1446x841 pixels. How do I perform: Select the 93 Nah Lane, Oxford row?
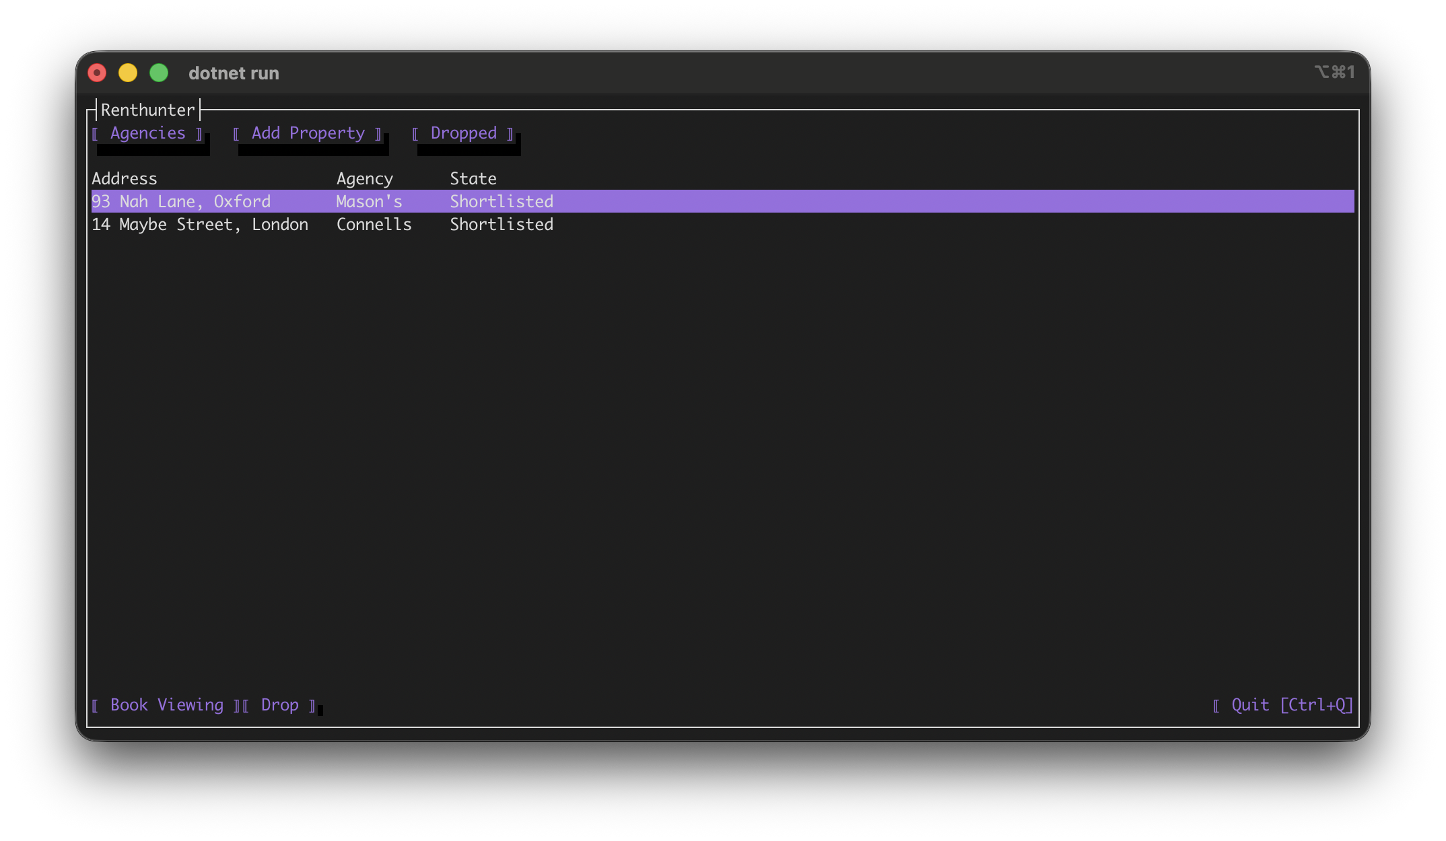(x=181, y=202)
